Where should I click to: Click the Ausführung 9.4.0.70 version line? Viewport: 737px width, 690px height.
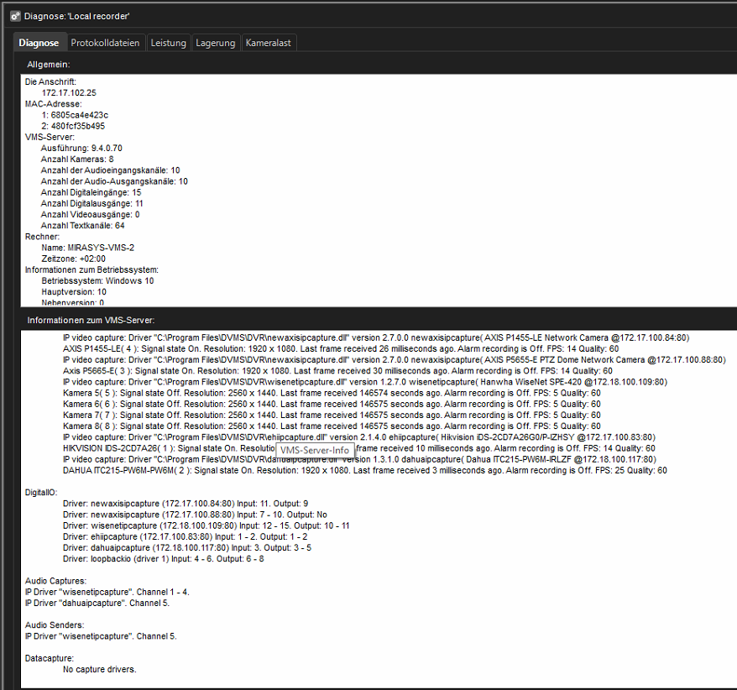pyautogui.click(x=81, y=148)
